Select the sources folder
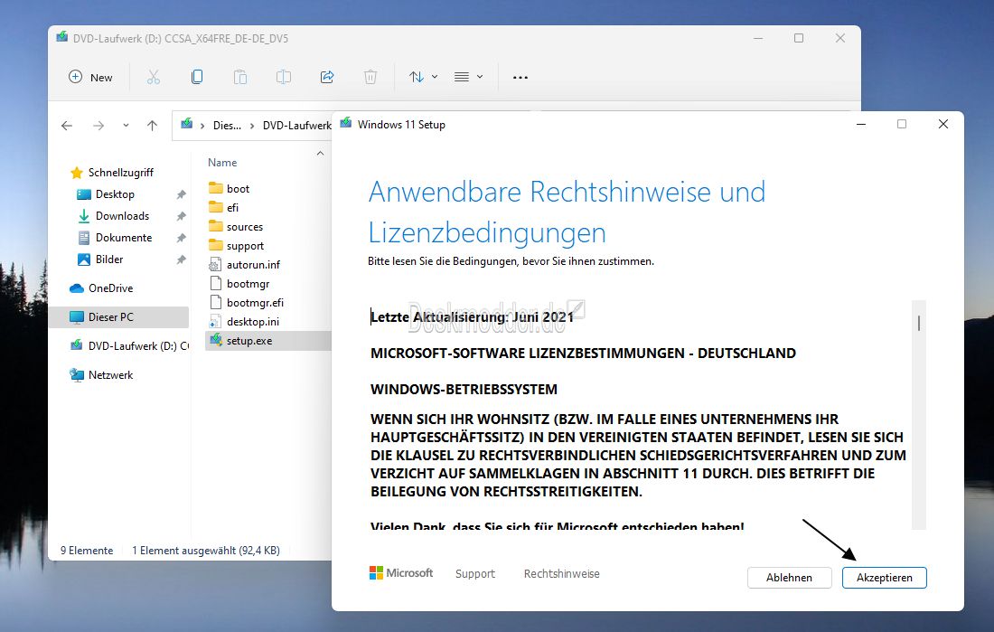The height and width of the screenshot is (632, 994). 245,227
